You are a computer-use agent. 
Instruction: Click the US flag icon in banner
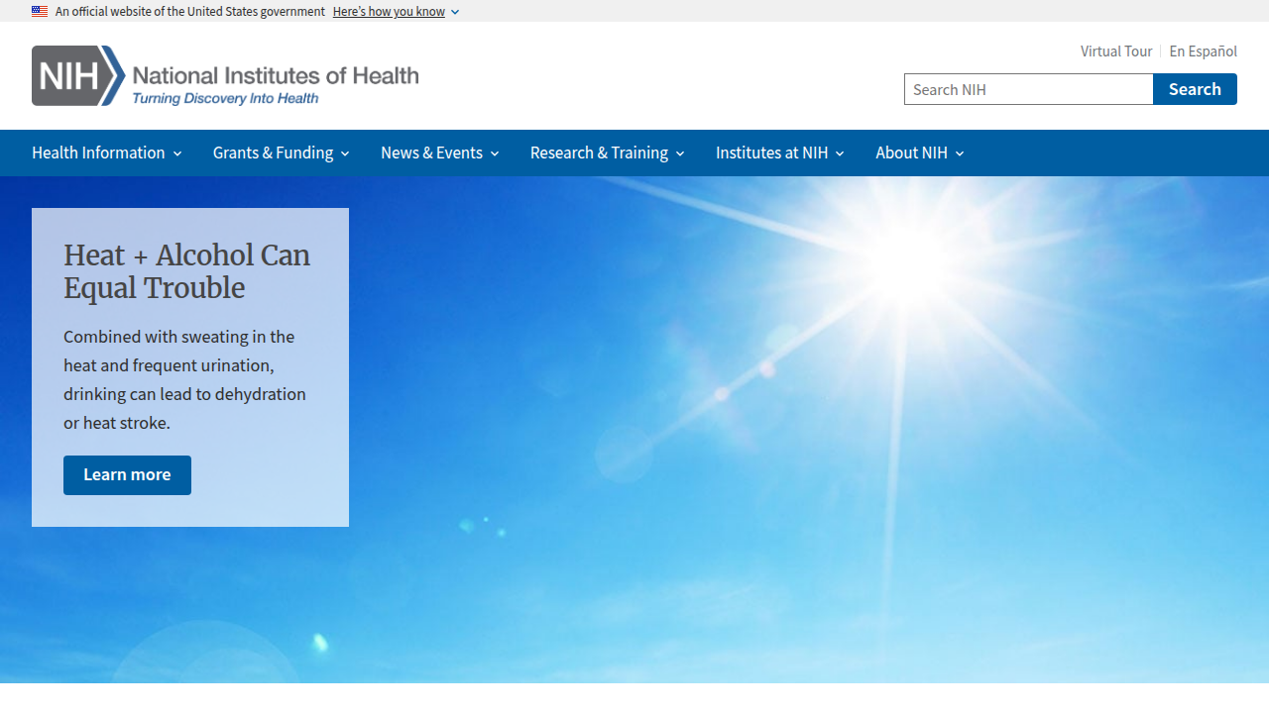[x=40, y=12]
